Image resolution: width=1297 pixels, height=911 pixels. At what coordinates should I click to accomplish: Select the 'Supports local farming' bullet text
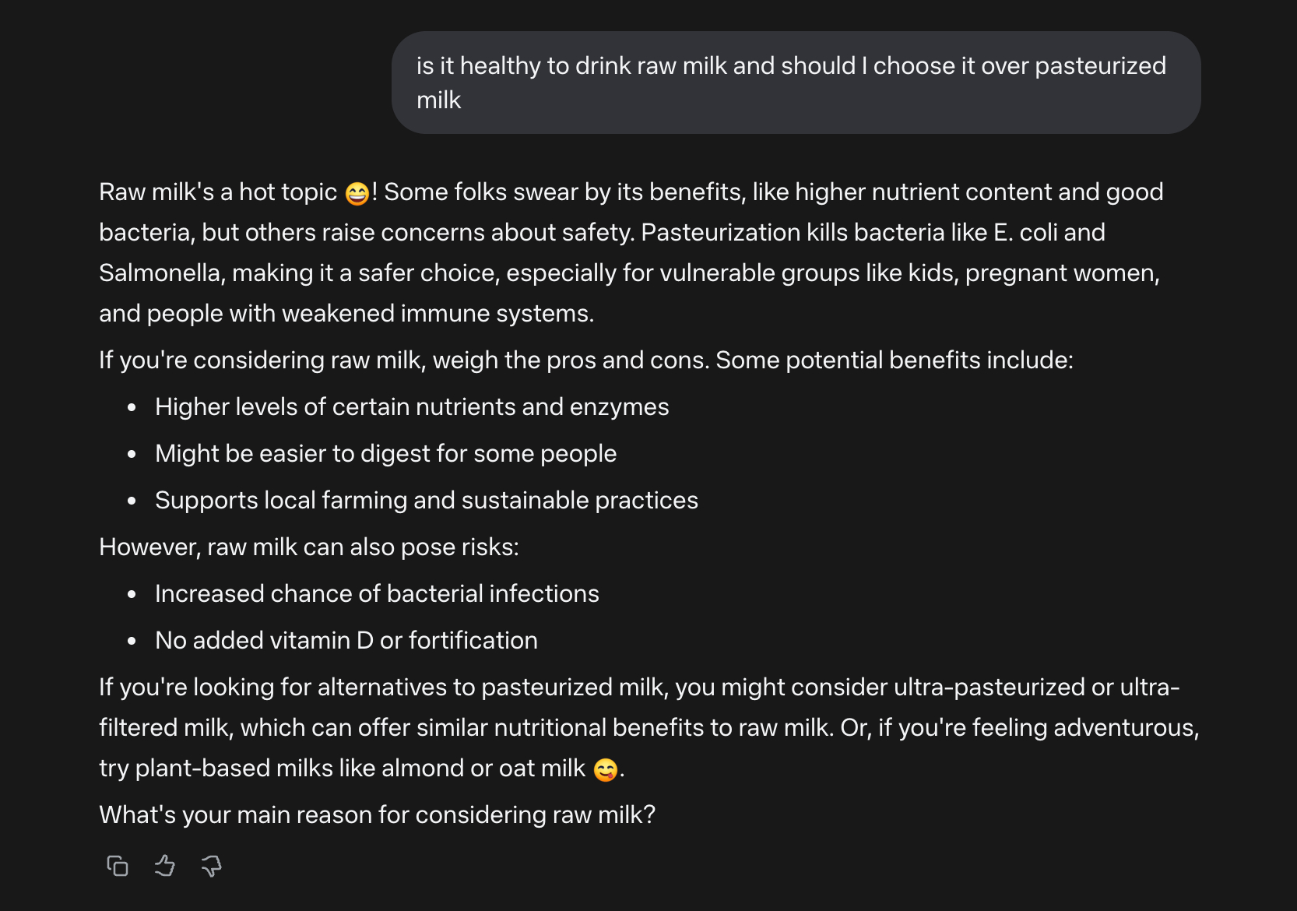(426, 501)
